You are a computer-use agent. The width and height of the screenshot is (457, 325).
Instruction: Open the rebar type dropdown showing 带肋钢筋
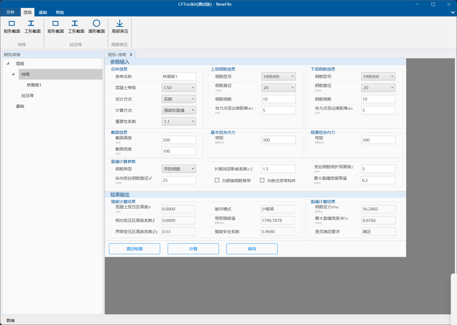click(178, 168)
